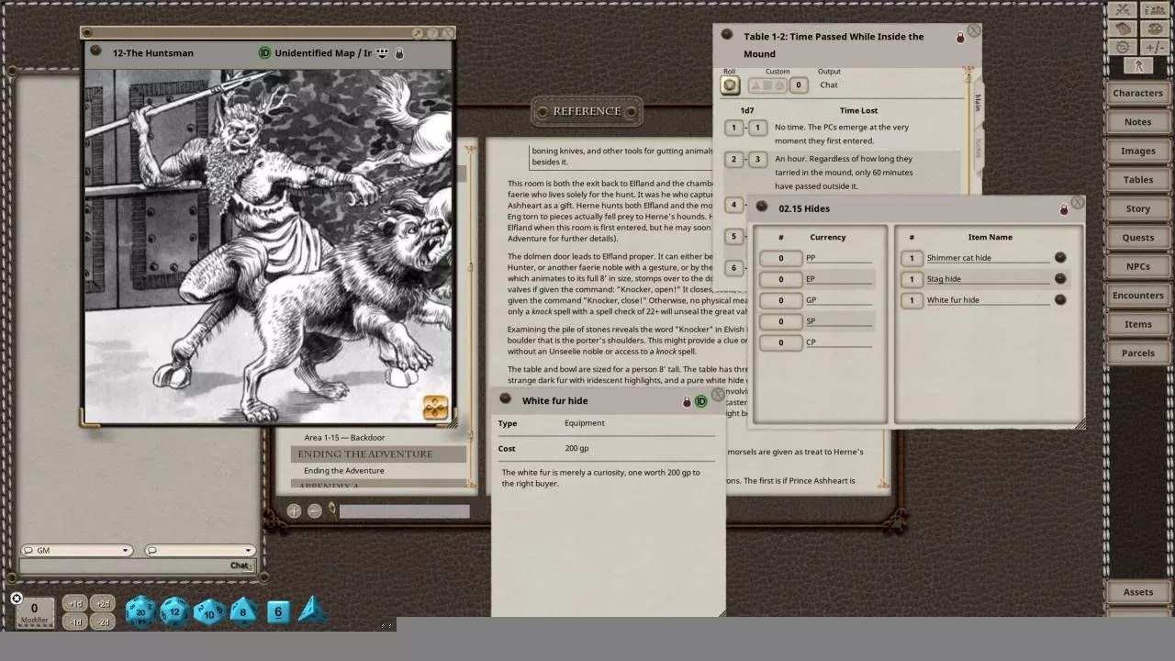Toggle the ID status on White fur hide
1175x661 pixels.
701,401
